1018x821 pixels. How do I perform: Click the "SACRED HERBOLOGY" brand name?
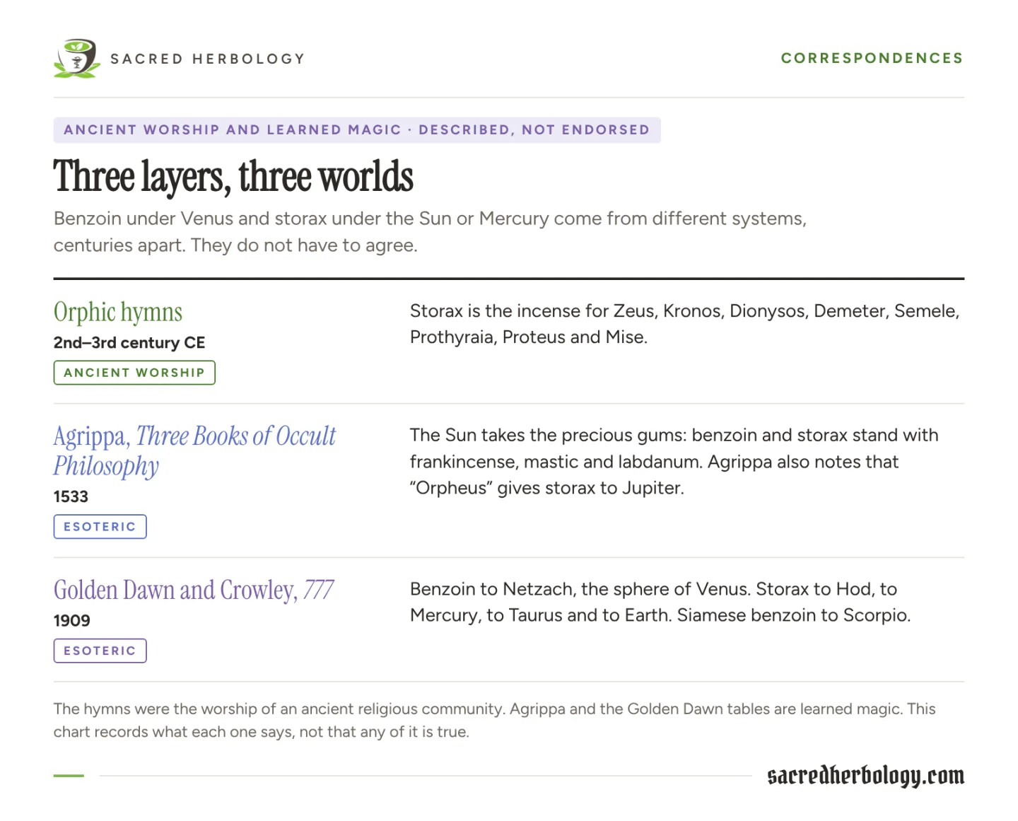tap(208, 59)
